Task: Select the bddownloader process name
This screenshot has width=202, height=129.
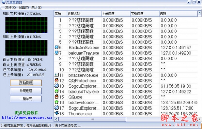Action: point(84,103)
